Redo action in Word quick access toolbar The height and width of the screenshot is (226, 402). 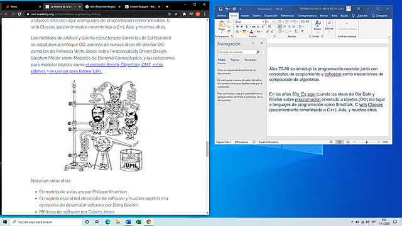click(234, 9)
